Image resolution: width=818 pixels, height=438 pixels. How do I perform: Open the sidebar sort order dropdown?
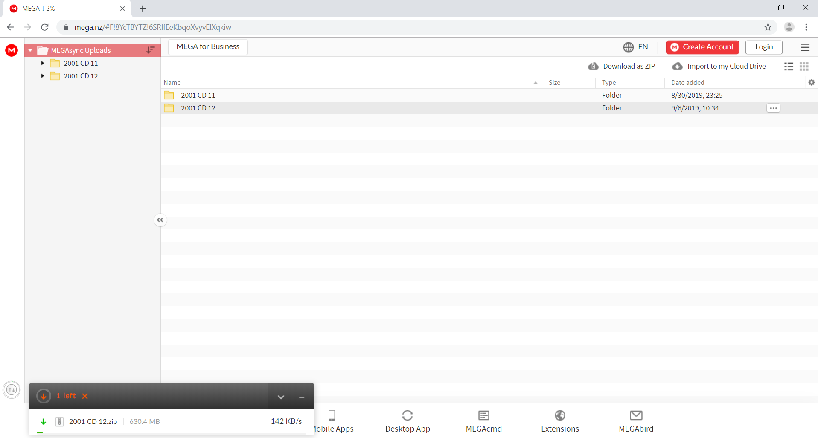point(150,50)
